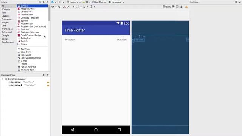Select TextView box in blueprint view
The image size is (242, 136).
point(139,40)
